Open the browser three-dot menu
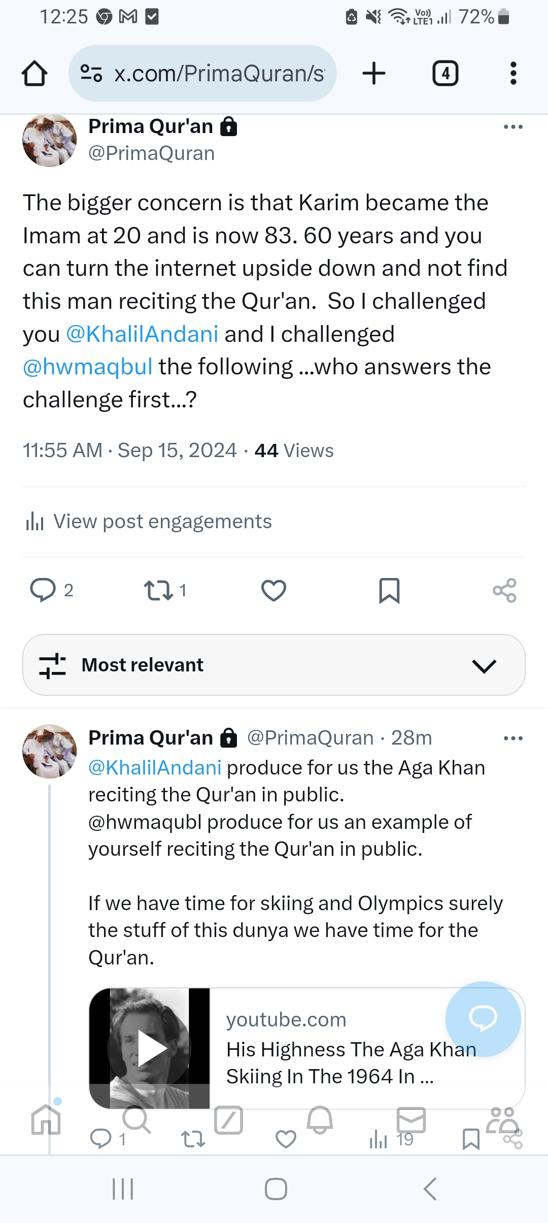The height and width of the screenshot is (1223, 548). pyautogui.click(x=513, y=74)
